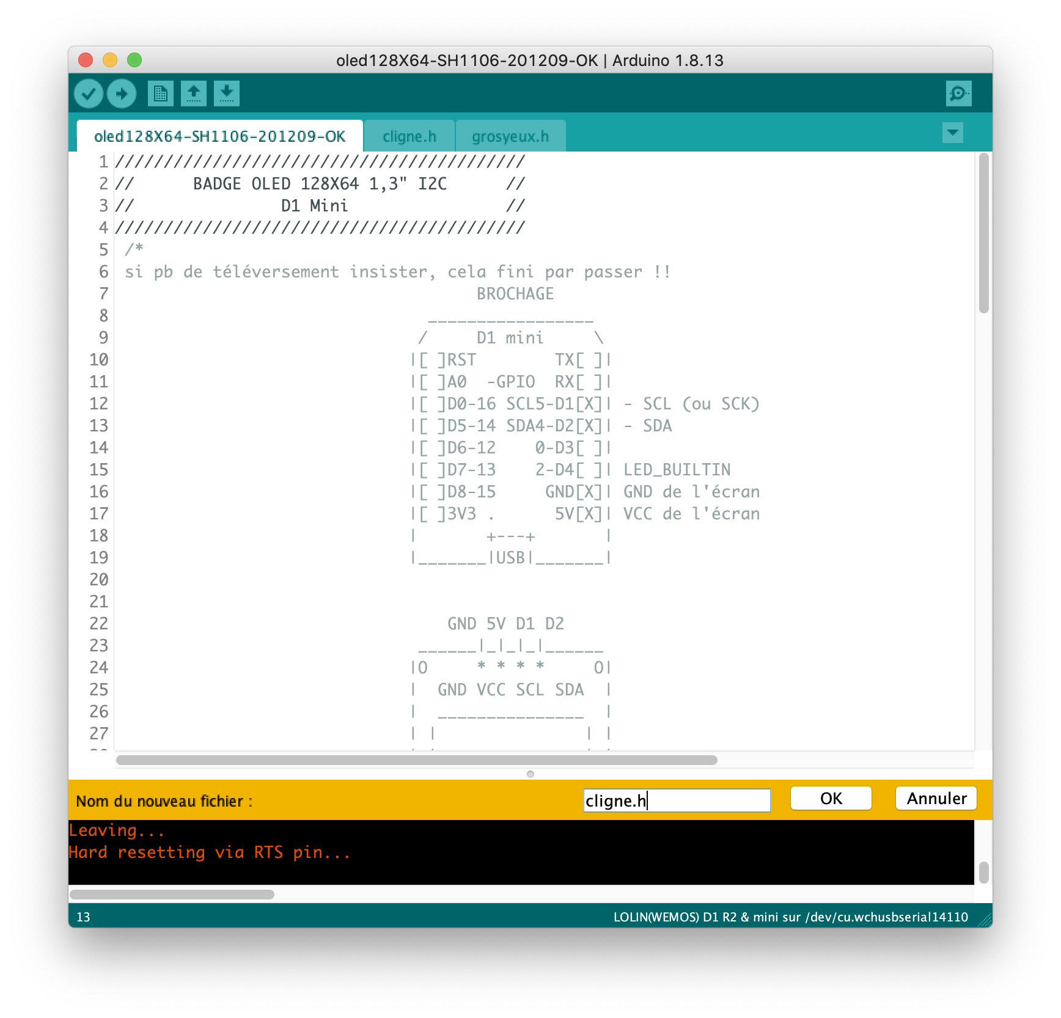Click the console horizontal scrollbar

point(172,895)
